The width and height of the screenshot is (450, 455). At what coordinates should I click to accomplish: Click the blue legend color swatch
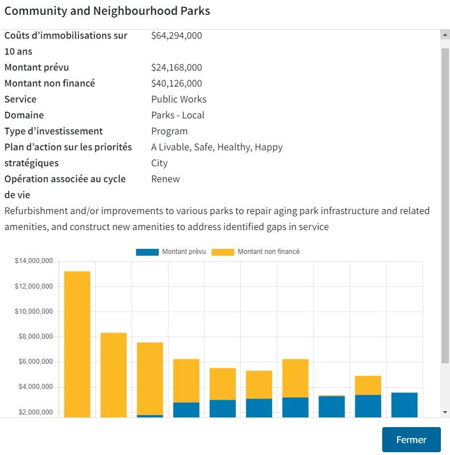click(147, 252)
